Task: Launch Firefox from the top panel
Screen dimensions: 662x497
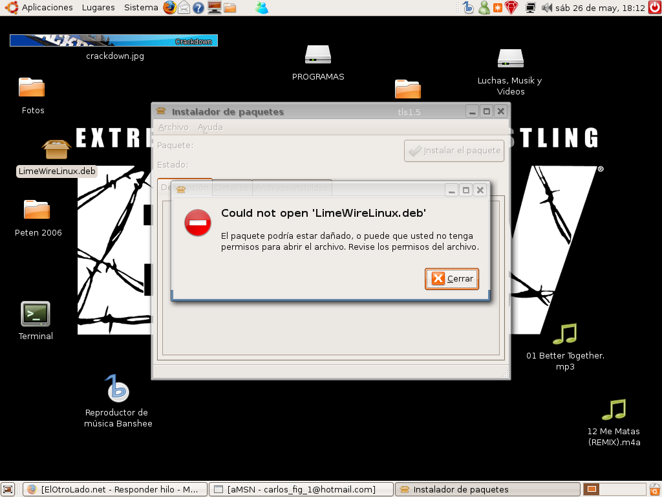Action: (170, 8)
